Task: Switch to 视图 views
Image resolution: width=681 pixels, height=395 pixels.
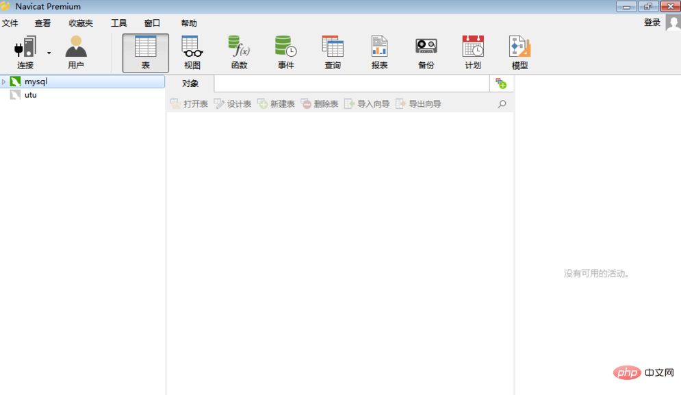Action: (x=192, y=53)
